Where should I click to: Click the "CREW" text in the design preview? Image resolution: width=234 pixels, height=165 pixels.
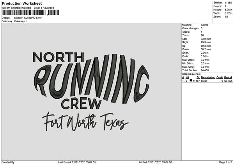[x=82, y=104]
